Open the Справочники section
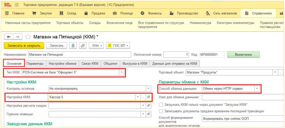Image resolution: width=285 pixels, height=128 pixels. pos(258,13)
